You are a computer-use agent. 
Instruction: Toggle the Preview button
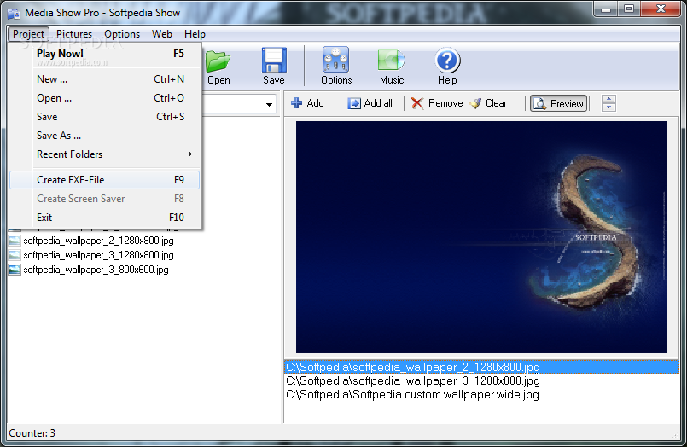pyautogui.click(x=559, y=103)
